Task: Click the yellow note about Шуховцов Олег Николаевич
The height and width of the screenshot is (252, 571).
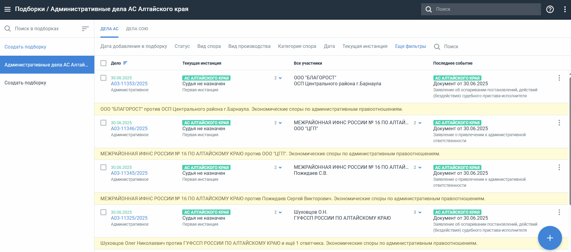Action: pyautogui.click(x=331, y=243)
